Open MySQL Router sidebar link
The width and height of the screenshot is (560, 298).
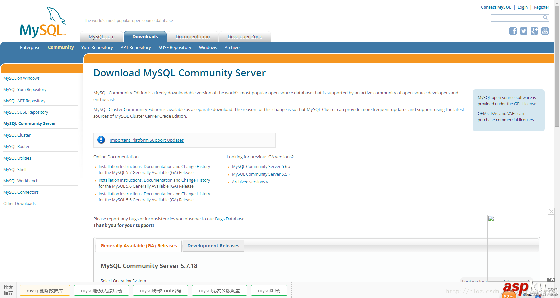tap(16, 147)
